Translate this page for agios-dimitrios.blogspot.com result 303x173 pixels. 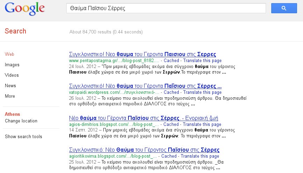[202, 124]
